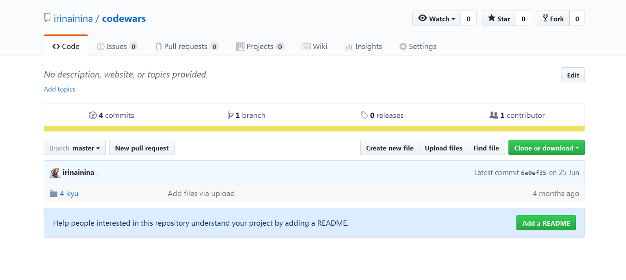Expand Clone or download dropdown
The width and height of the screenshot is (626, 280).
546,148
